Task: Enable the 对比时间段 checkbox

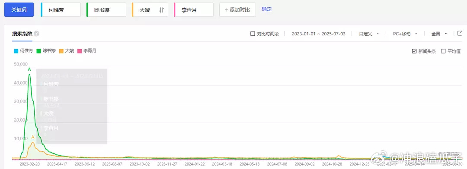Action: (x=253, y=34)
